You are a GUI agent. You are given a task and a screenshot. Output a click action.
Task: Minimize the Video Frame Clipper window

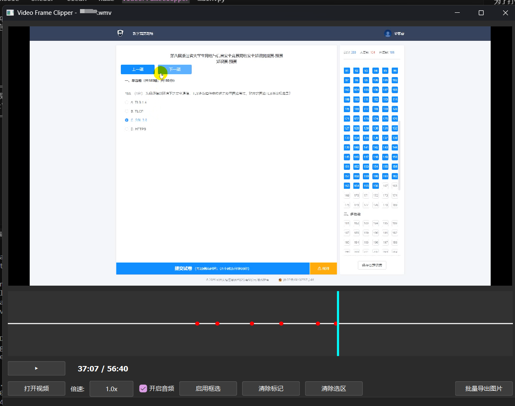coord(457,13)
